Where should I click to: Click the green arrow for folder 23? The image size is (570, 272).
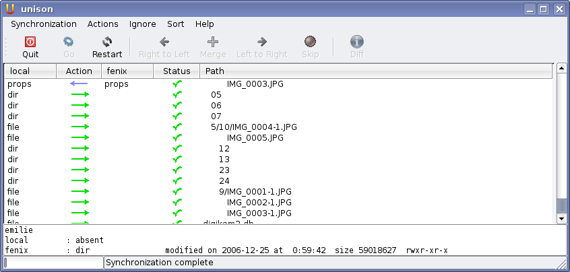pyautogui.click(x=80, y=170)
